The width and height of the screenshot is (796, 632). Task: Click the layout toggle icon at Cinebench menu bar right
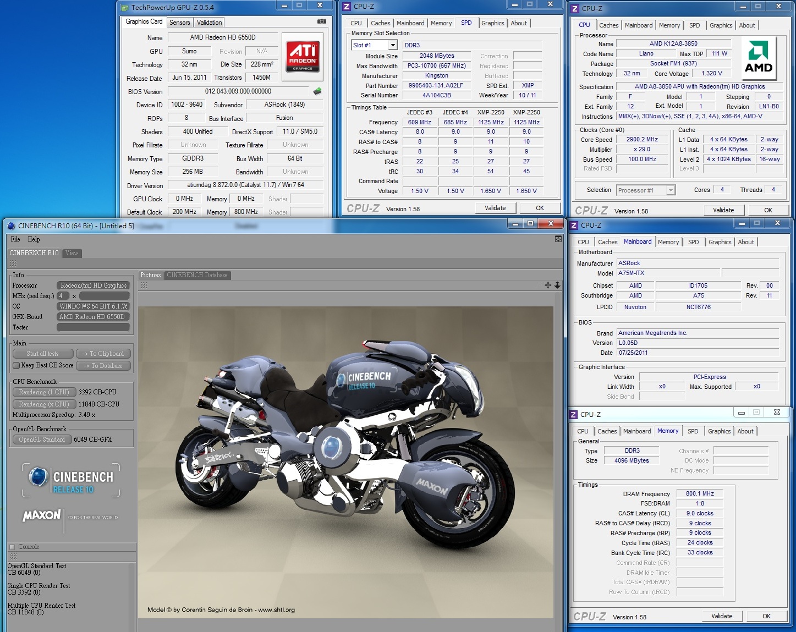558,239
